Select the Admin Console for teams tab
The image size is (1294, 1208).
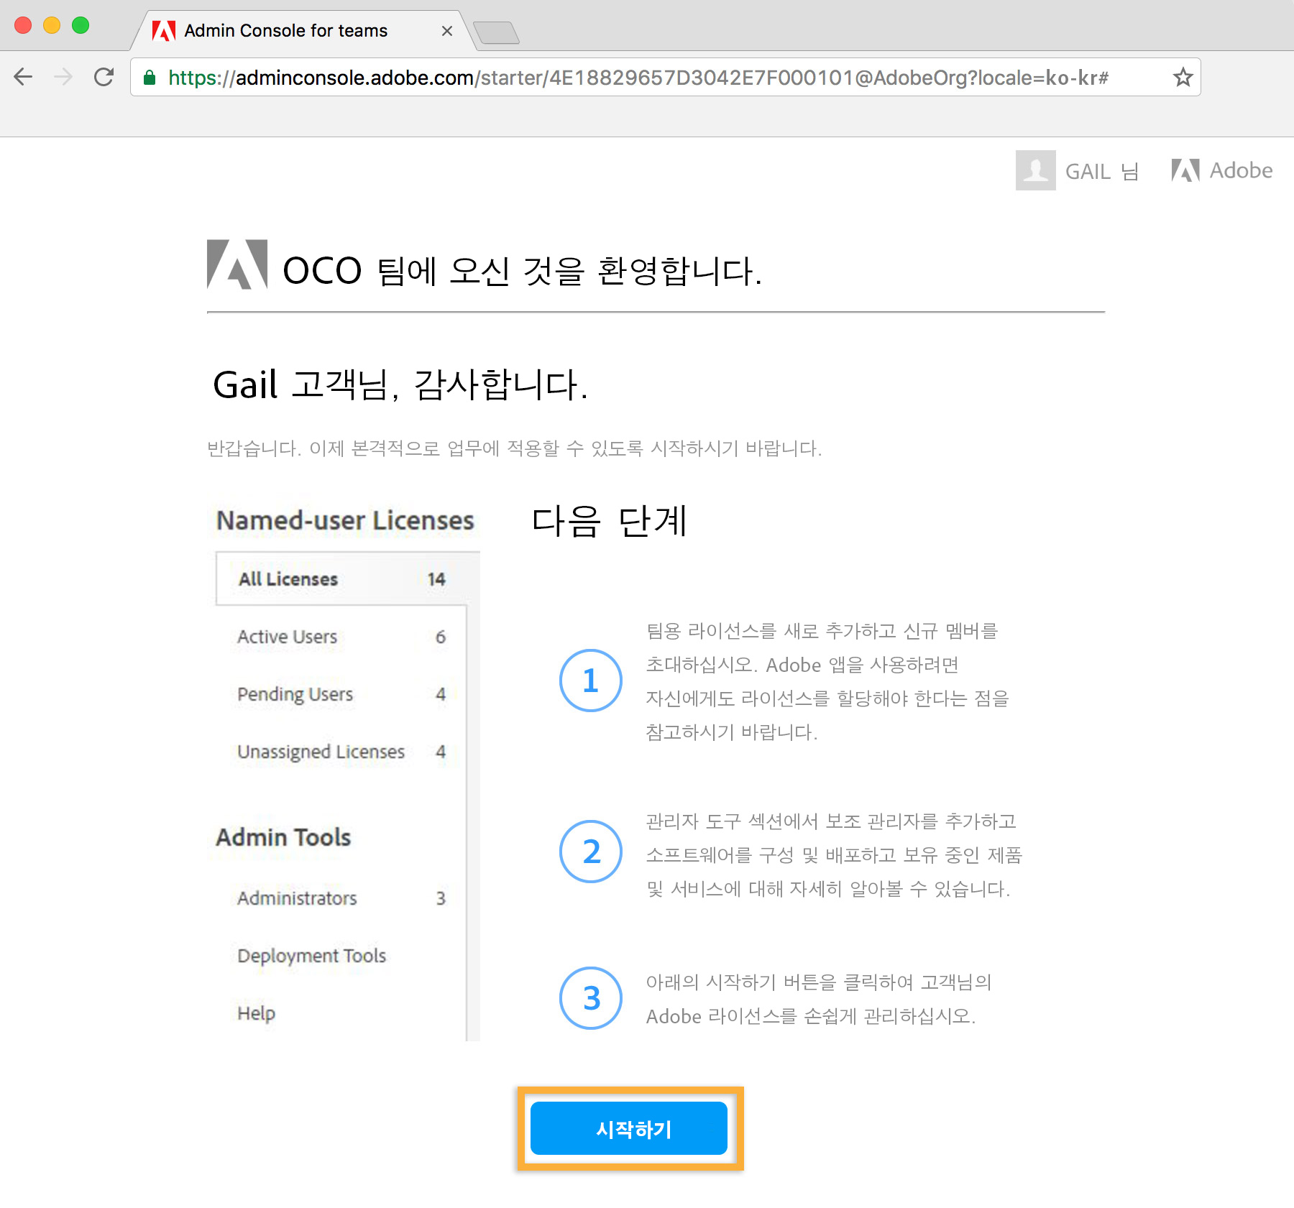[302, 31]
